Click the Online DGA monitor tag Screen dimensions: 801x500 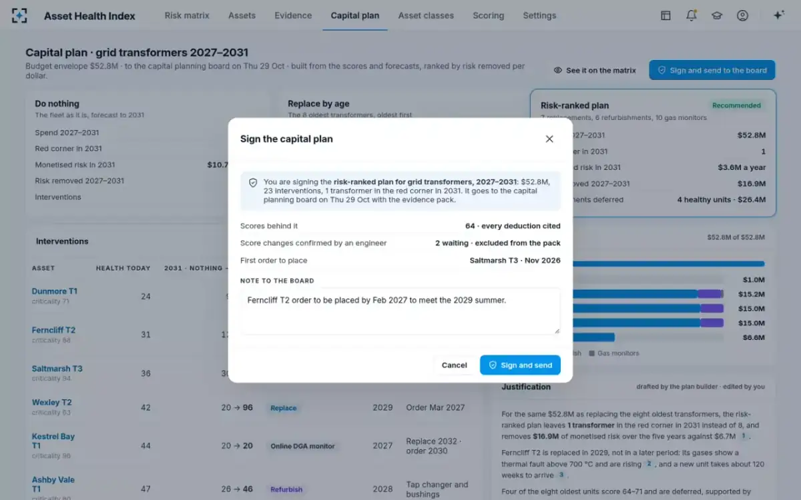pyautogui.click(x=303, y=446)
